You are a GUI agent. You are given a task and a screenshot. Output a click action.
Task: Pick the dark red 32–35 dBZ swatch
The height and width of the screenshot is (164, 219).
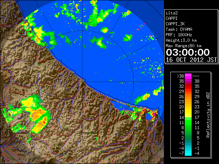188,86
